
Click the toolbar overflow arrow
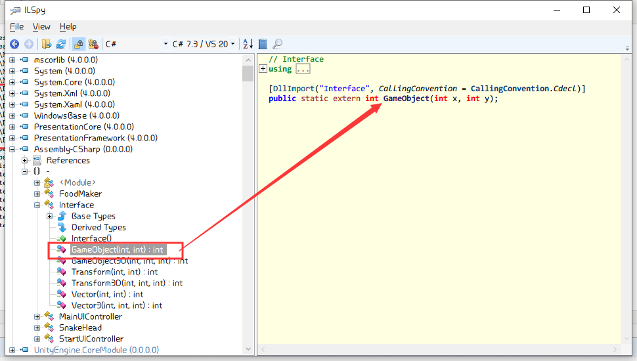click(x=627, y=49)
